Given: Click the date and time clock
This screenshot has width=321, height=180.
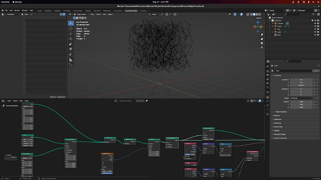Looking at the screenshot, I should pos(160,2).
